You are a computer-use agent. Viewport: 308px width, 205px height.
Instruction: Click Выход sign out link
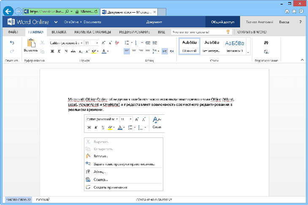[284, 22]
